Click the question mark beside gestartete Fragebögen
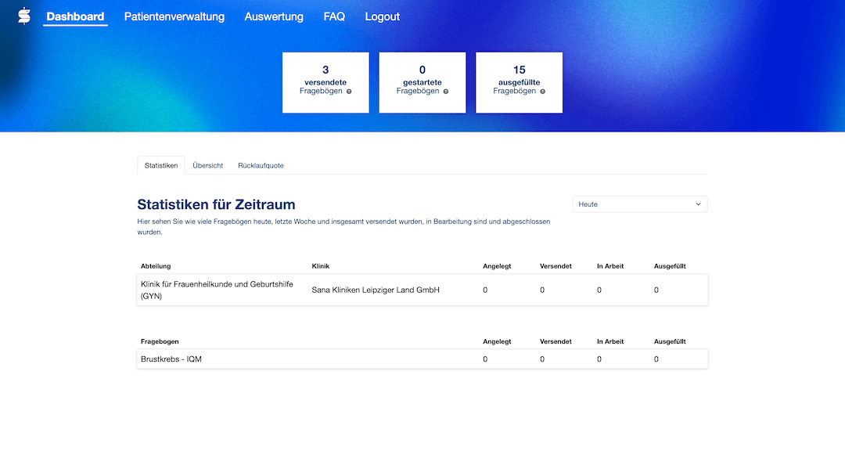 (x=446, y=92)
